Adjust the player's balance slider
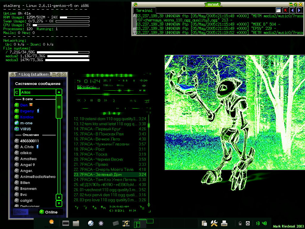 pyautogui.click(x=129, y=90)
